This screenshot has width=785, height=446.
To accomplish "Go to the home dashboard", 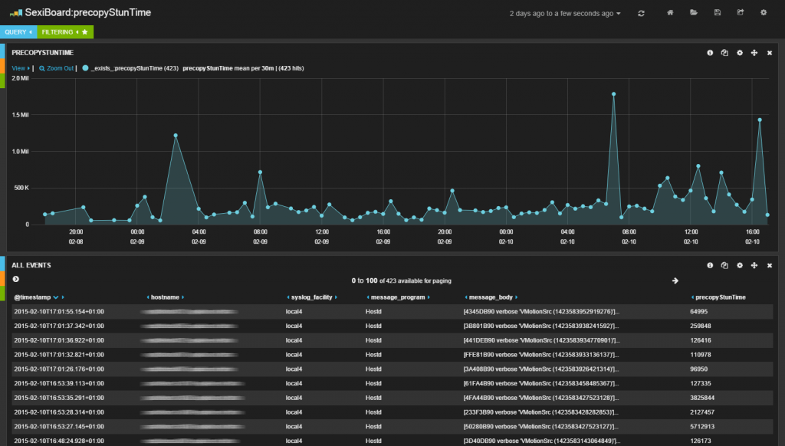I will tap(671, 13).
